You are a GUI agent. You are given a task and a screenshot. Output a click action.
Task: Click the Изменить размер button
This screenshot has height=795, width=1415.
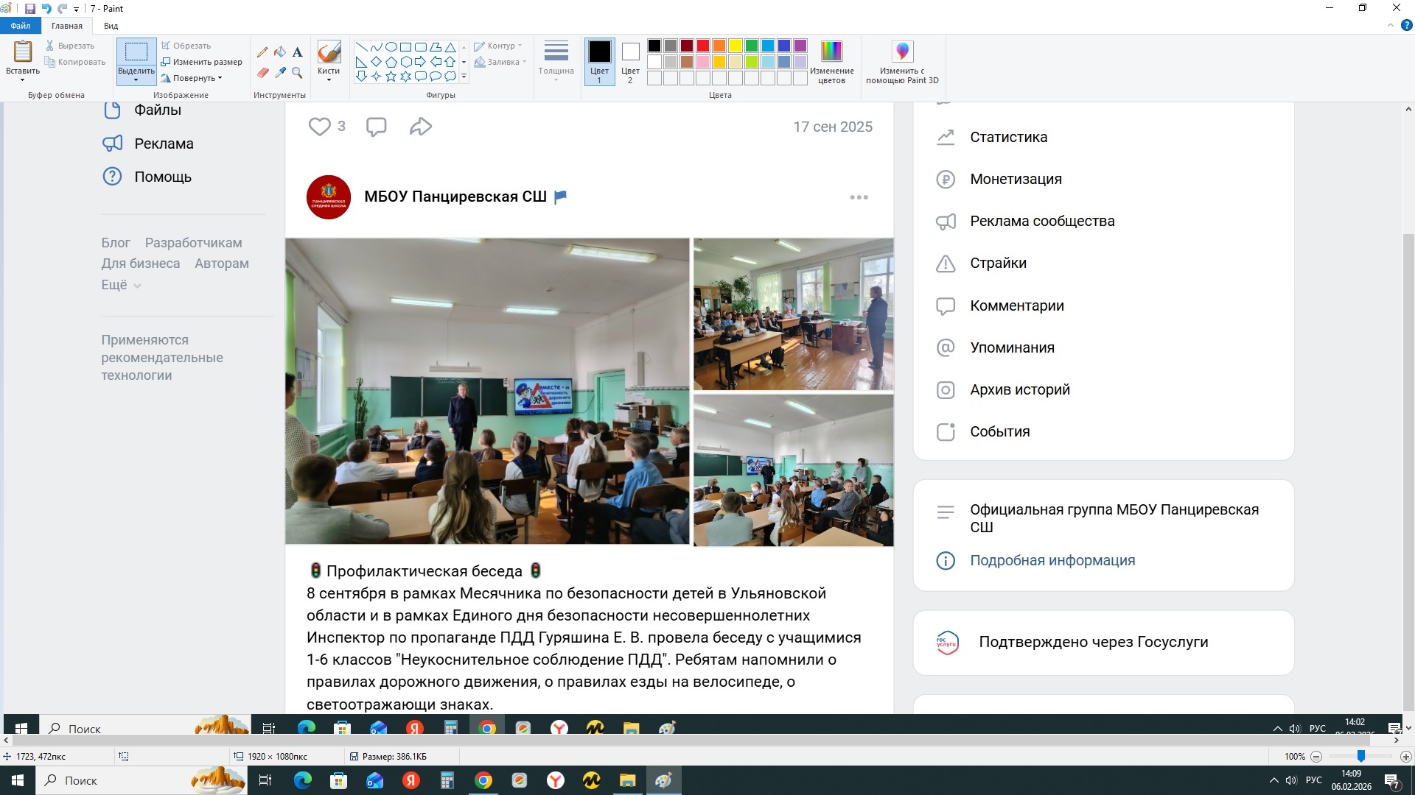202,62
